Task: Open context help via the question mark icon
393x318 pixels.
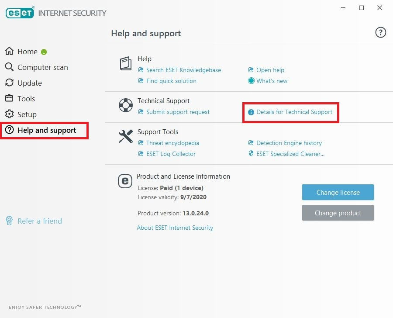Action: [380, 33]
